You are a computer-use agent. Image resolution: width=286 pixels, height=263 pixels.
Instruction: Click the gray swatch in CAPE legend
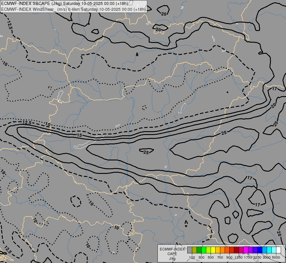click(190, 250)
